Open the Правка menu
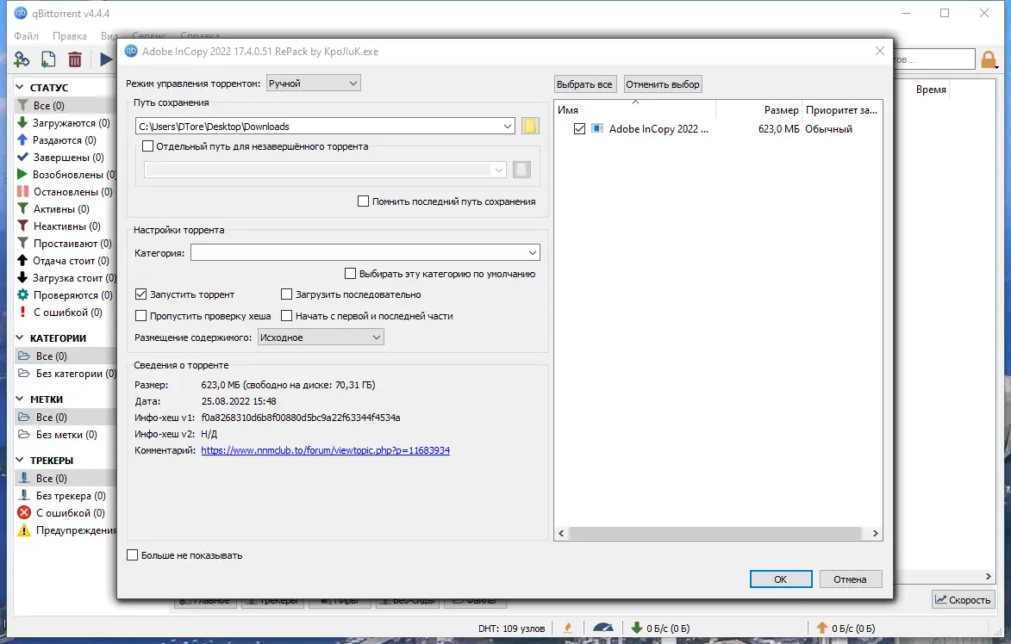Screen dimensions: 1011x644 70,36
